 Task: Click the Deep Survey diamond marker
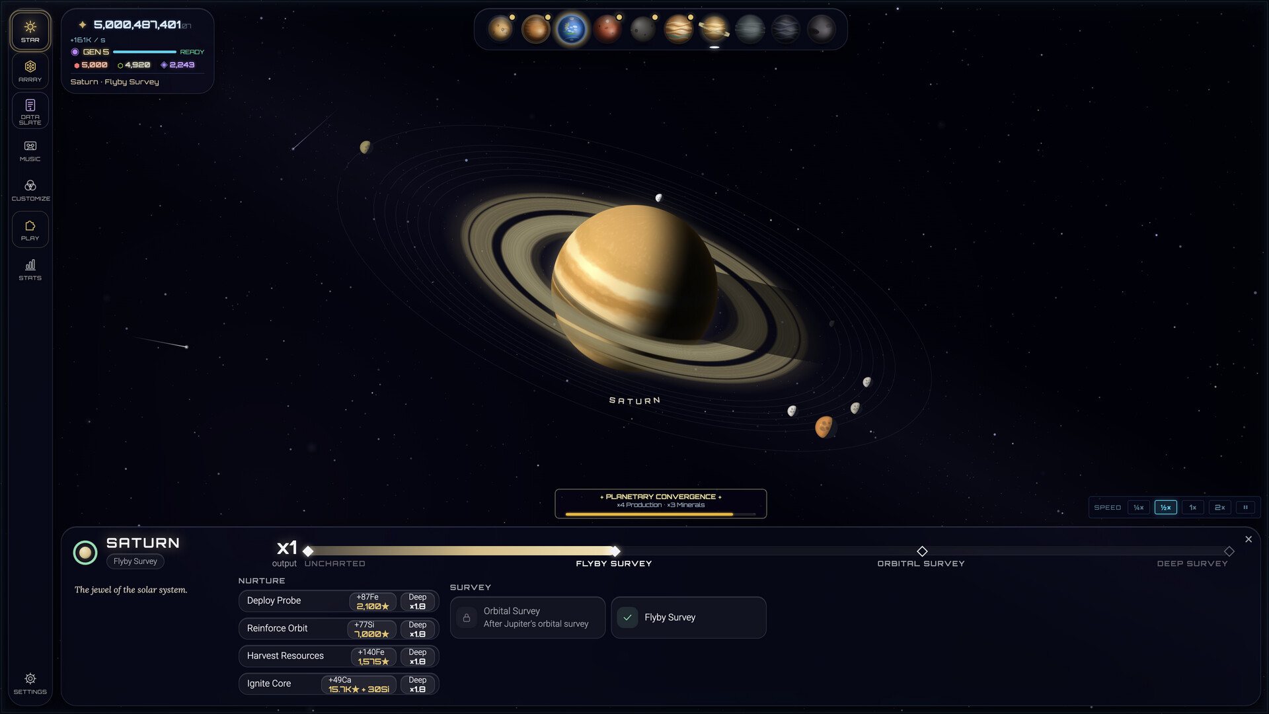1229,551
